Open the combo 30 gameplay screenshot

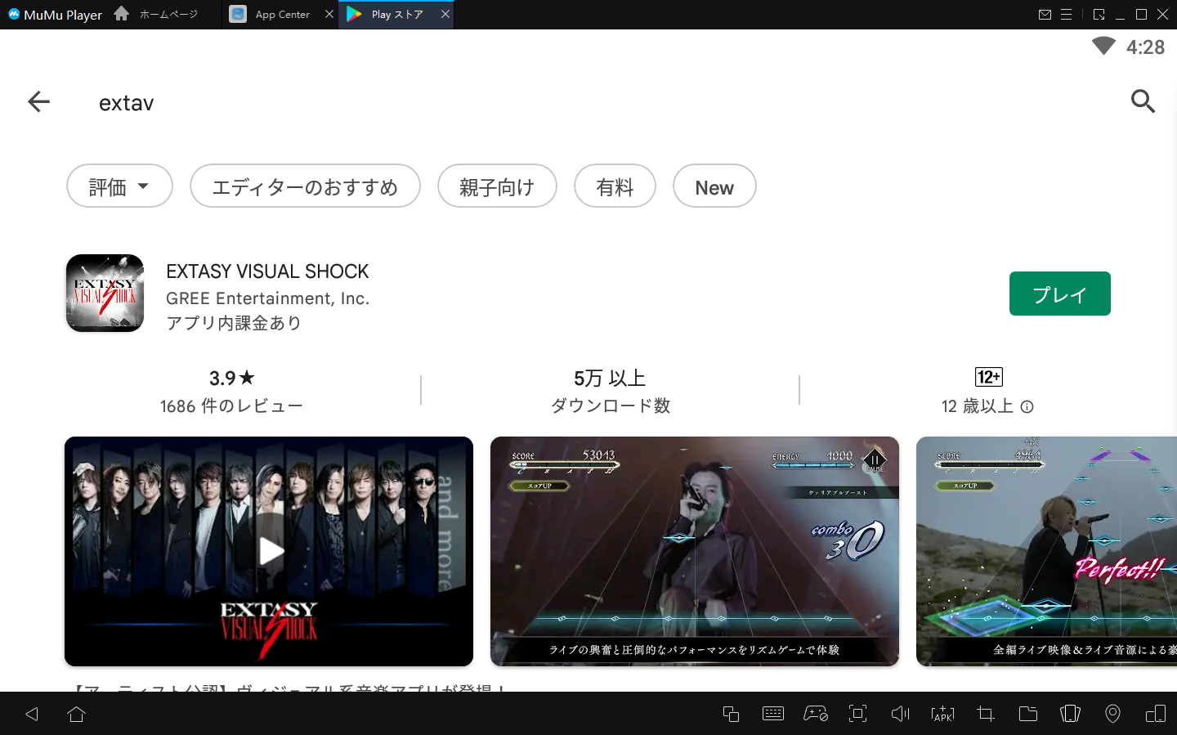click(695, 551)
